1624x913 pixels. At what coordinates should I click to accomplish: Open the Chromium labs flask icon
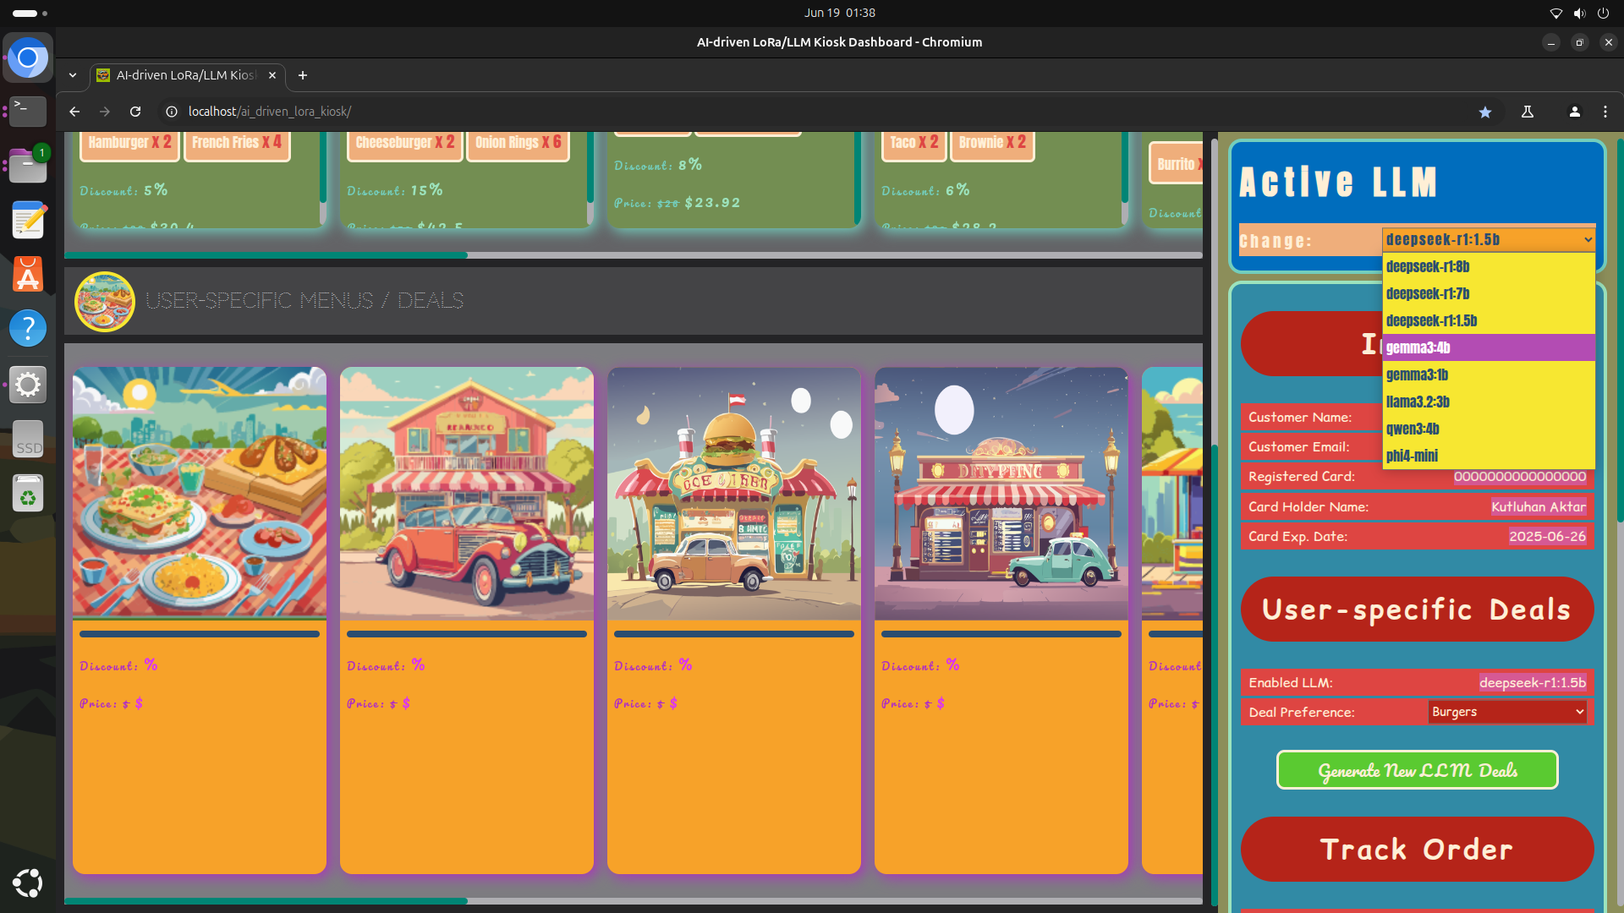1528,112
